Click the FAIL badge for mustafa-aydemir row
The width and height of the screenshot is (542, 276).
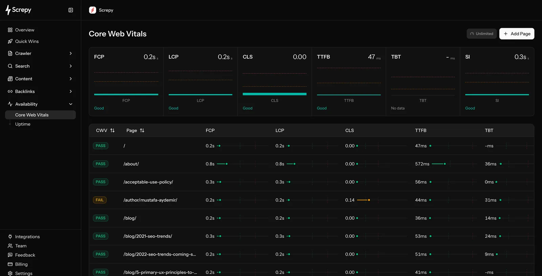pyautogui.click(x=100, y=200)
